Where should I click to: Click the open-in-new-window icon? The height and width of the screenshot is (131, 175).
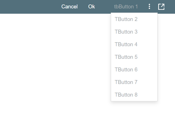coord(161,7)
